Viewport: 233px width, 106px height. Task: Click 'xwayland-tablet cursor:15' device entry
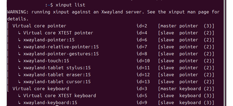tap(57, 82)
